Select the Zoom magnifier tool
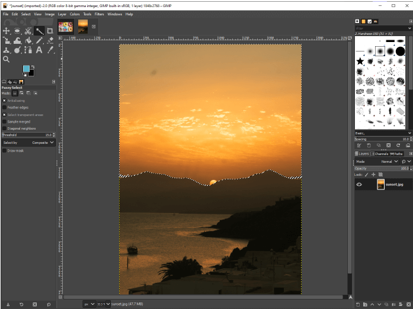 tap(7, 60)
